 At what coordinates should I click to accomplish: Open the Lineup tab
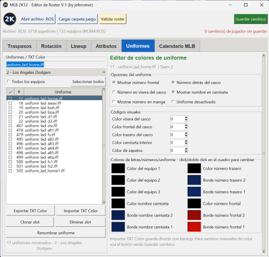point(79,46)
